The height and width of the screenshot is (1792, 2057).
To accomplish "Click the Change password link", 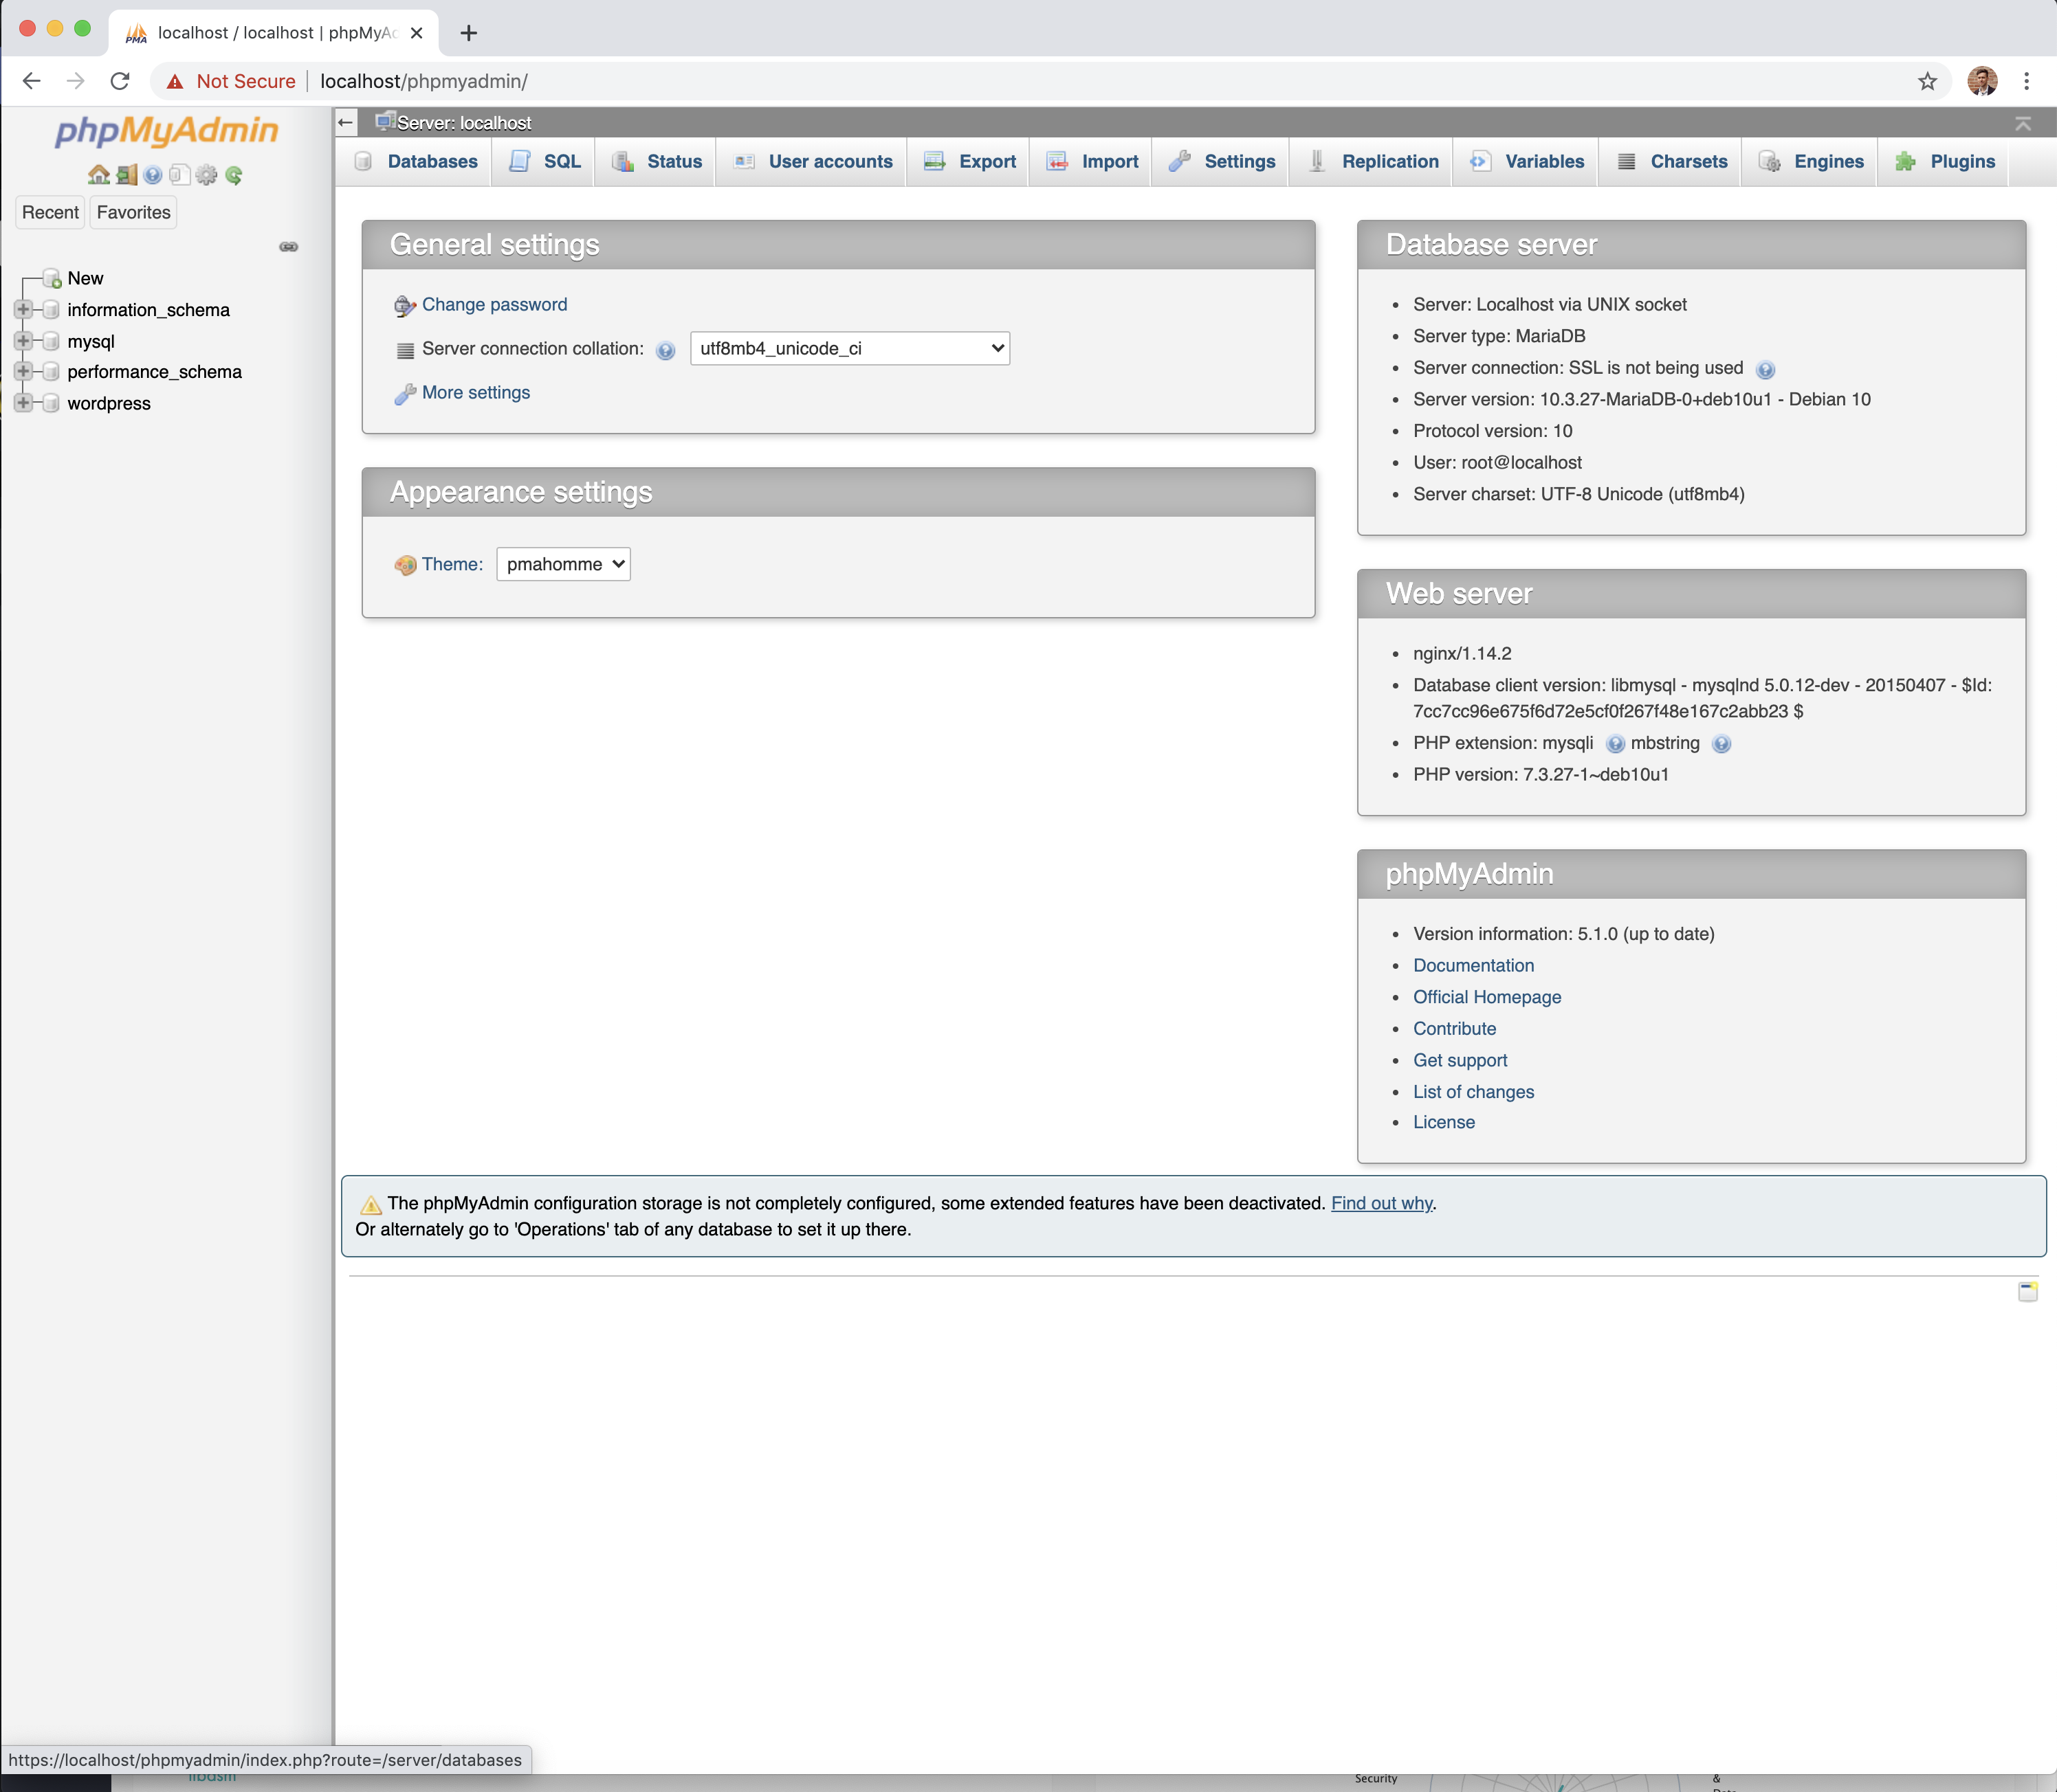I will pyautogui.click(x=494, y=304).
